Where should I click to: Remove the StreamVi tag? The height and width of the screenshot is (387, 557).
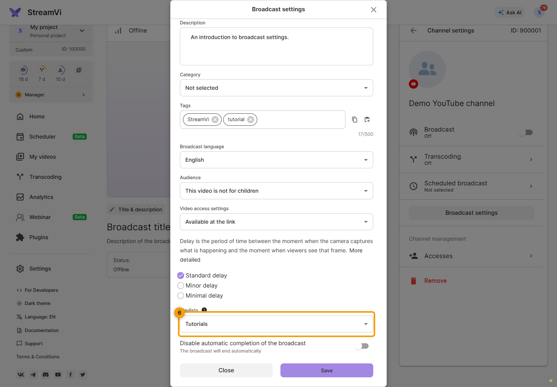pyautogui.click(x=215, y=120)
